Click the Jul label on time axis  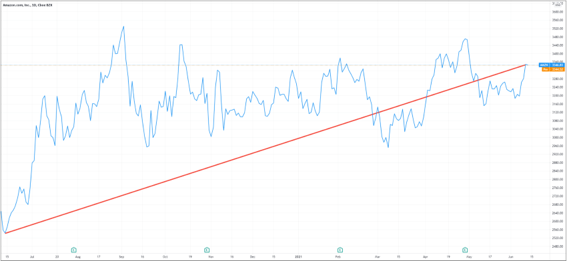[32, 257]
